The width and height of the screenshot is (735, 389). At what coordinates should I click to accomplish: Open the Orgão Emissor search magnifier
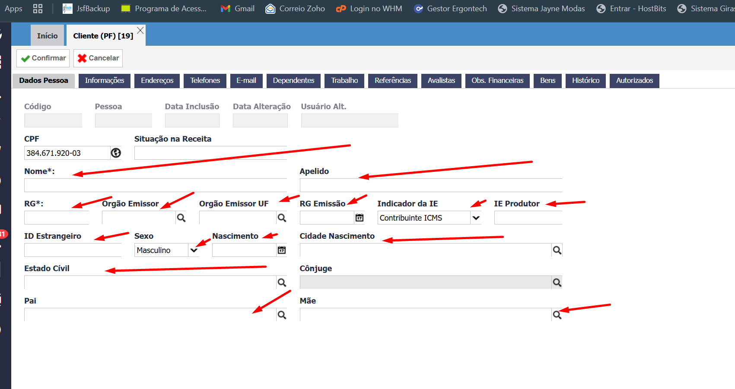point(181,218)
